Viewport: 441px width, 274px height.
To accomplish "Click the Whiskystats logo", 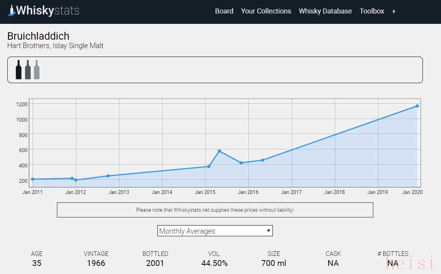I will click(x=43, y=11).
